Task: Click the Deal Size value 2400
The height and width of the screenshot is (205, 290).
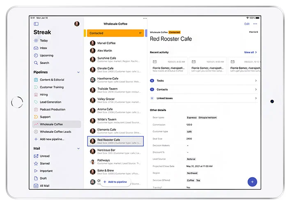Action: 189,139
